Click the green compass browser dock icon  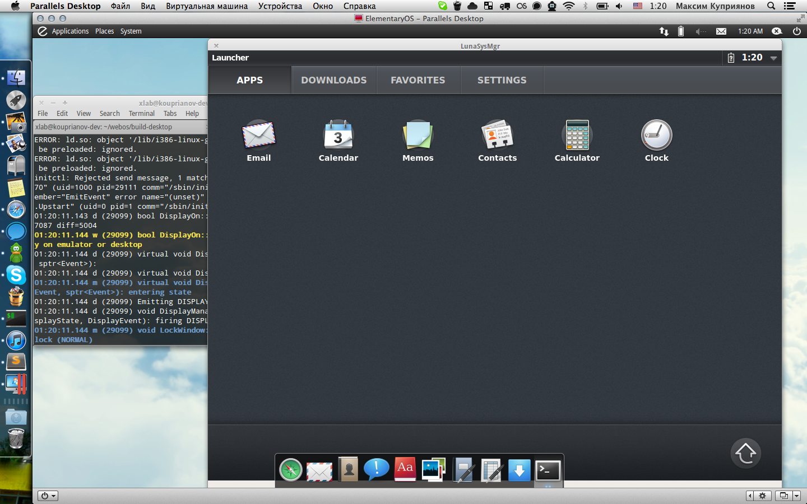[291, 470]
